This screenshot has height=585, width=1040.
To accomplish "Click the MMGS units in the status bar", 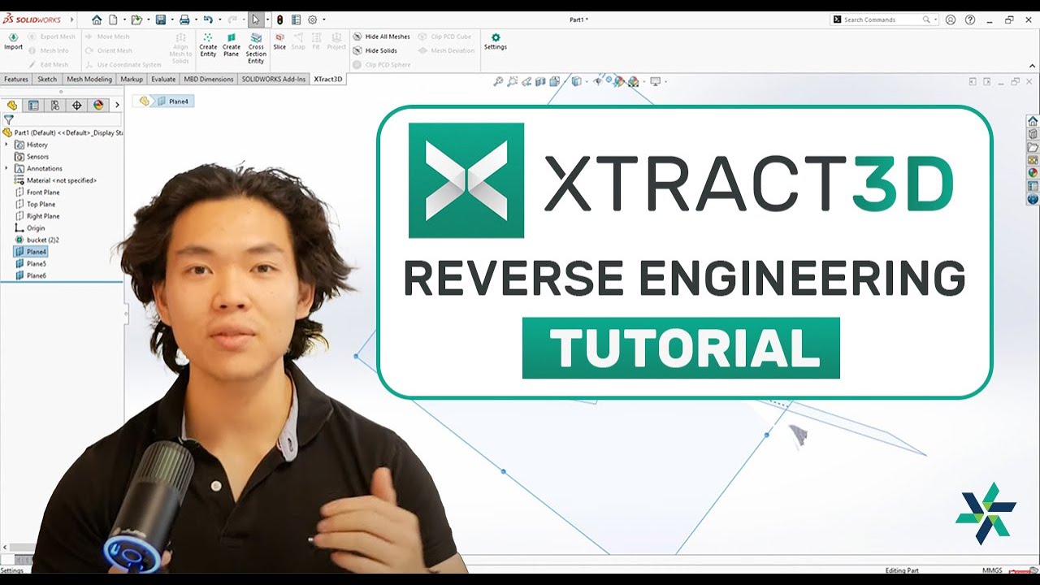I will click(x=993, y=570).
